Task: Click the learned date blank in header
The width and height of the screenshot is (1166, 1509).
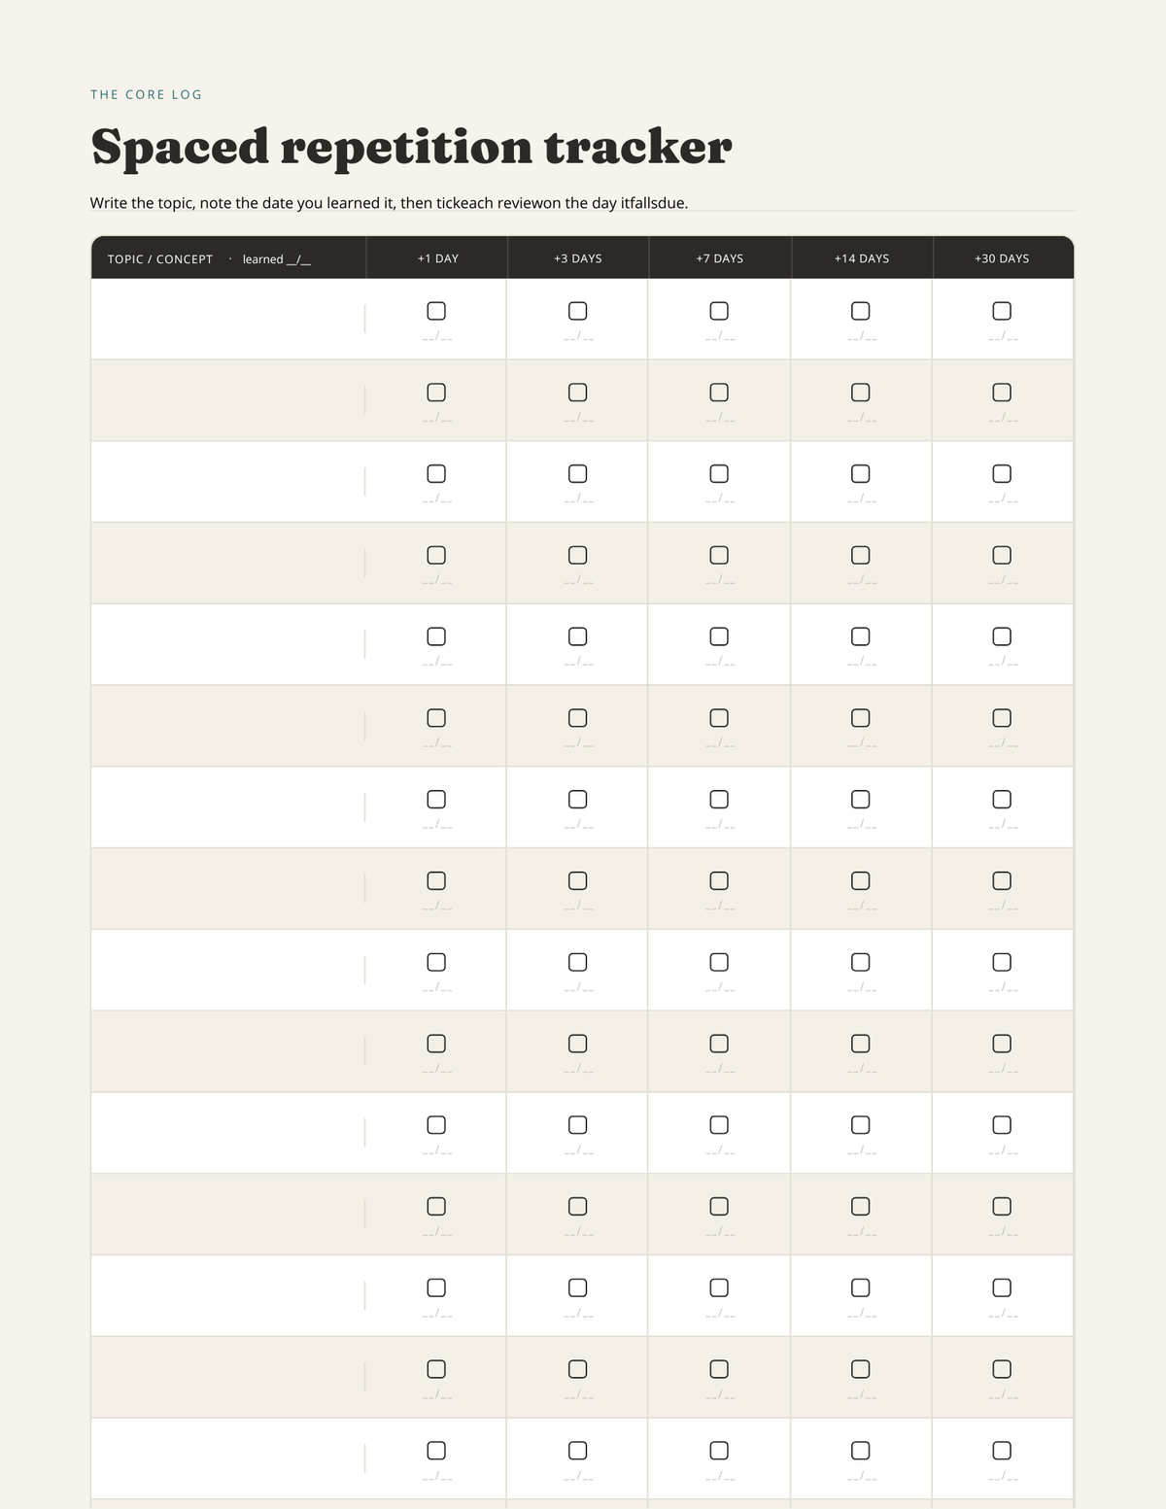Action: [x=298, y=259]
